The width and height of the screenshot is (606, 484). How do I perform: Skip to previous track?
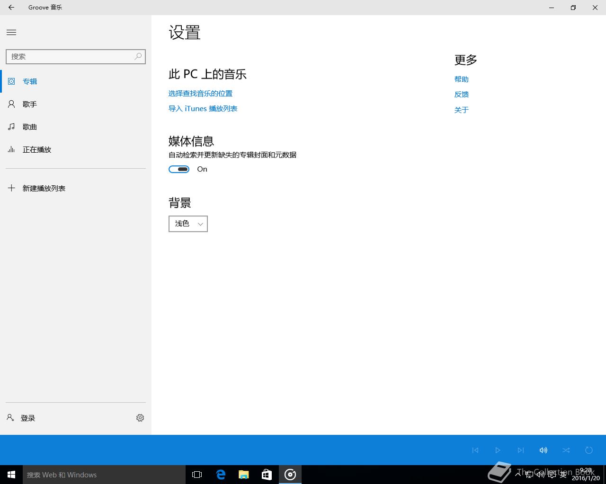click(x=475, y=450)
